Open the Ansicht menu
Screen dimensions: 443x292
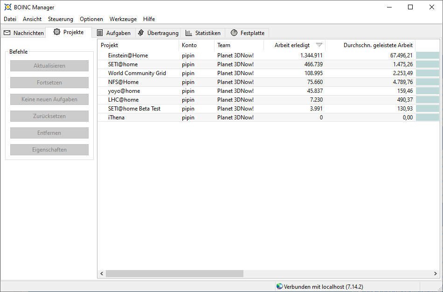[32, 19]
